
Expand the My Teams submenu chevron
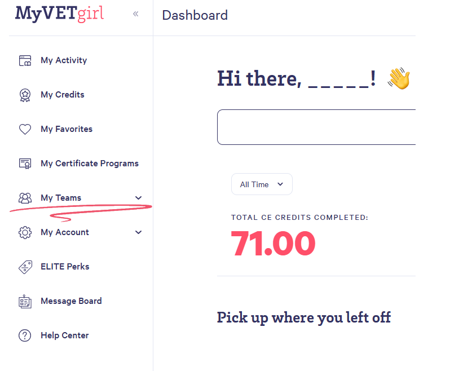click(139, 198)
